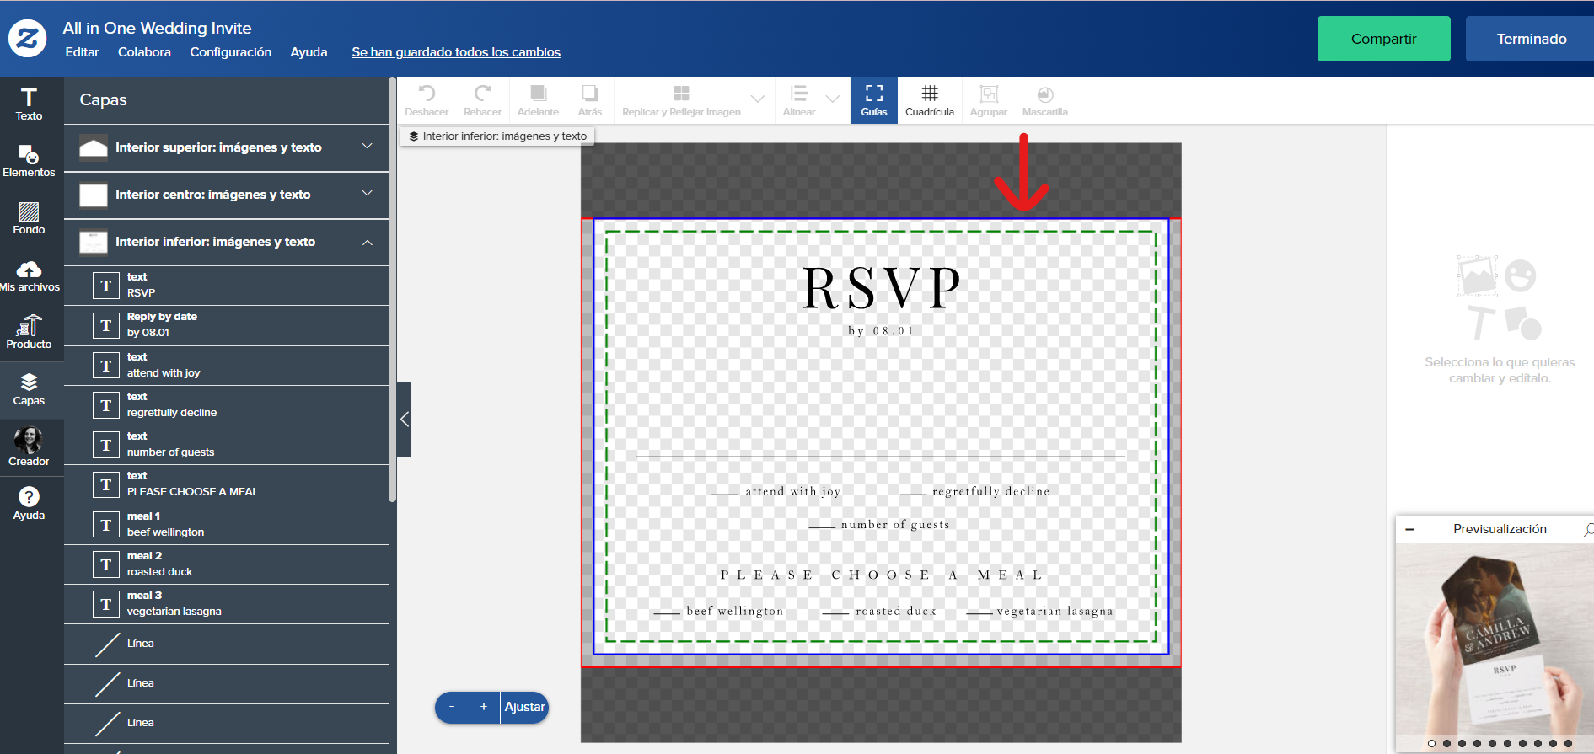The height and width of the screenshot is (754, 1594).
Task: Select the 'PLEASE CHOOSE A MEAL' layer
Action: (x=226, y=484)
